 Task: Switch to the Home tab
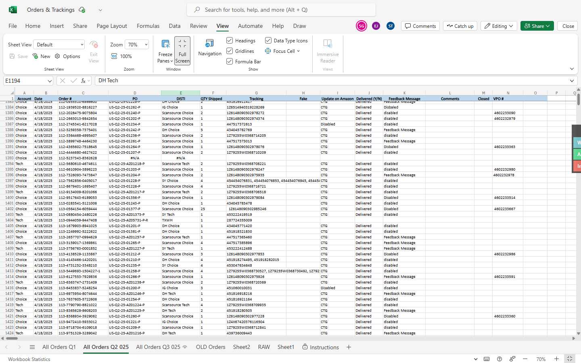(x=33, y=26)
